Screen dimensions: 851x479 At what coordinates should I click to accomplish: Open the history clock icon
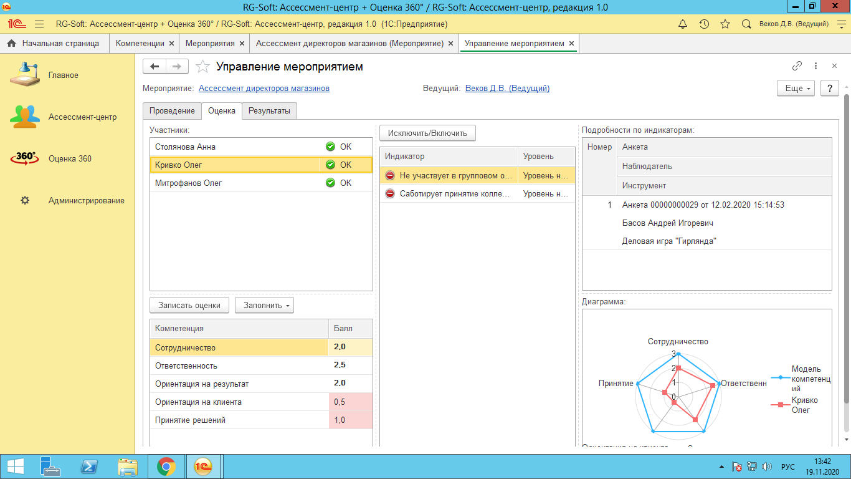(704, 24)
